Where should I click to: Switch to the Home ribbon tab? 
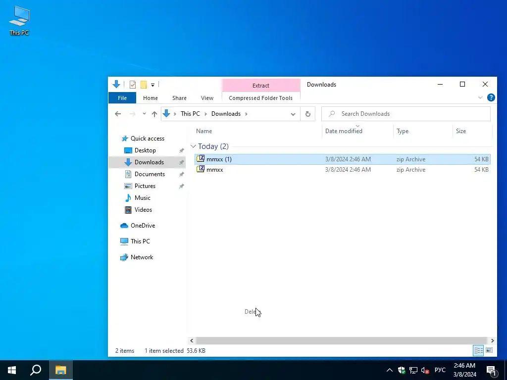151,98
